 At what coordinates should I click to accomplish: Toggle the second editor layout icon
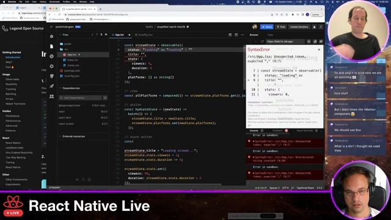[236, 35]
